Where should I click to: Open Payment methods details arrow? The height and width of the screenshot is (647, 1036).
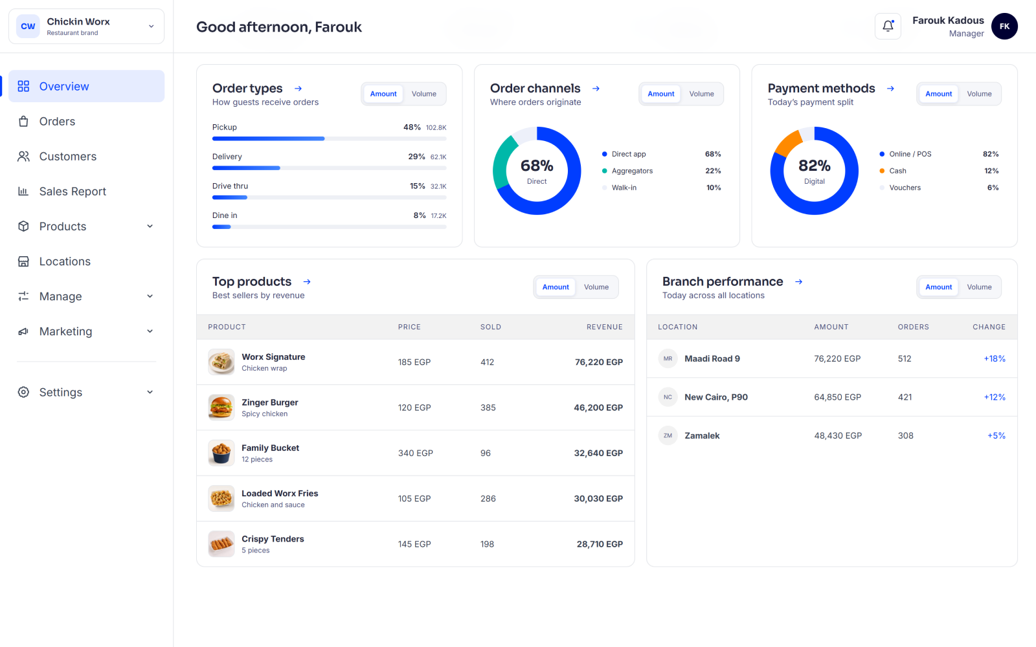(x=890, y=89)
